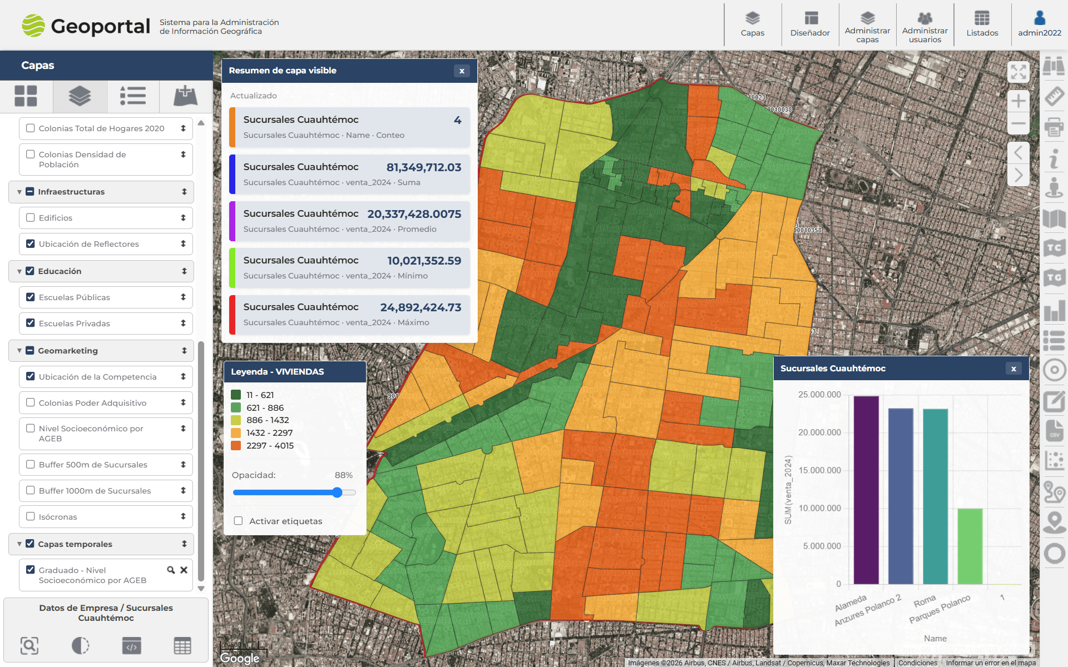Close the Resumen de capa visible panel
The height and width of the screenshot is (667, 1068).
tap(462, 71)
